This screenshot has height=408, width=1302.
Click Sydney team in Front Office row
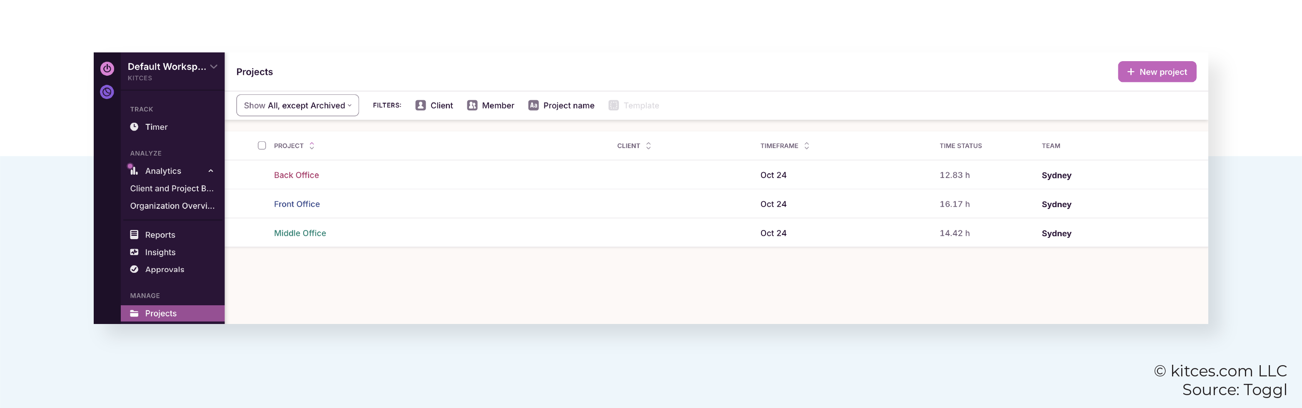1056,205
